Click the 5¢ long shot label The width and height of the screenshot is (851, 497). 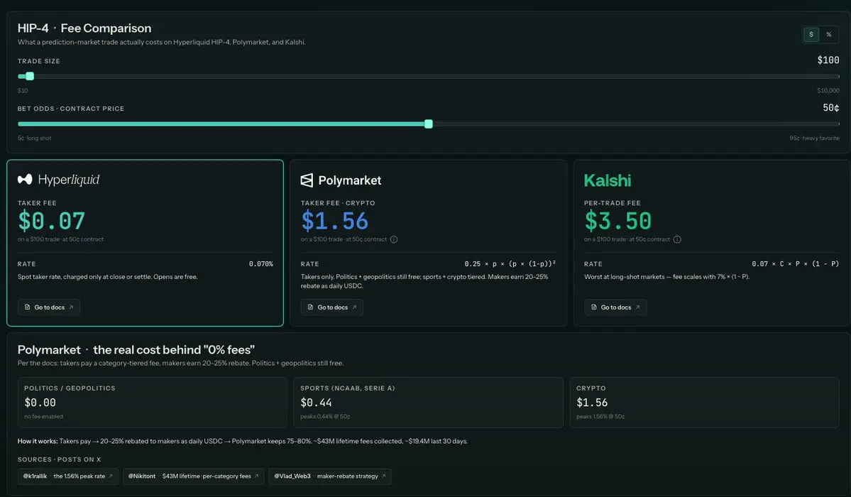34,138
